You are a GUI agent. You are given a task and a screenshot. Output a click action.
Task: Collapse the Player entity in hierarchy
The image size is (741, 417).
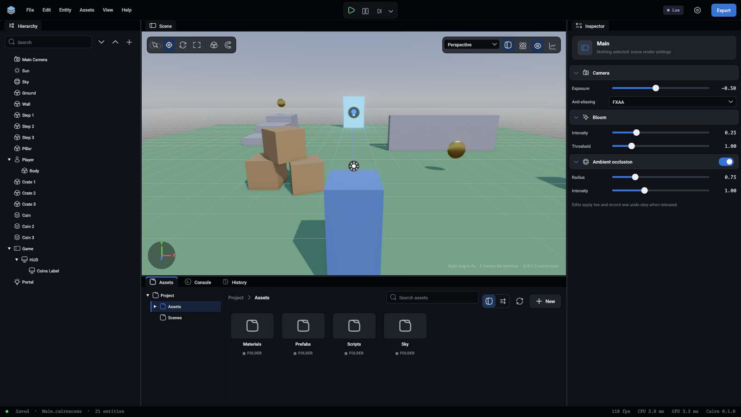tap(9, 159)
